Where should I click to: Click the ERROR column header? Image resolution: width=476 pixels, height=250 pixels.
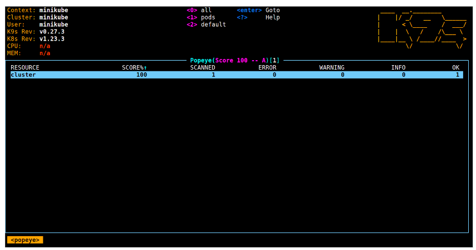[x=267, y=67]
